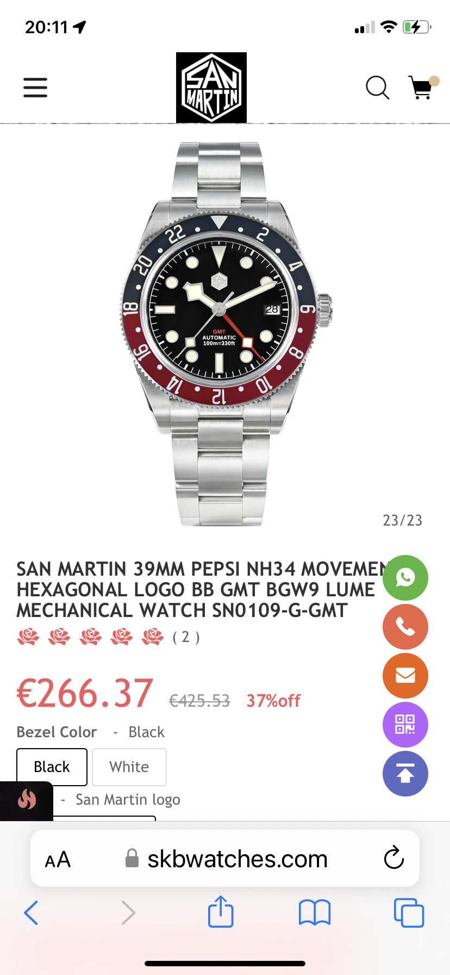Show the purple QR code button
Viewport: 450px width, 975px height.
click(x=405, y=725)
